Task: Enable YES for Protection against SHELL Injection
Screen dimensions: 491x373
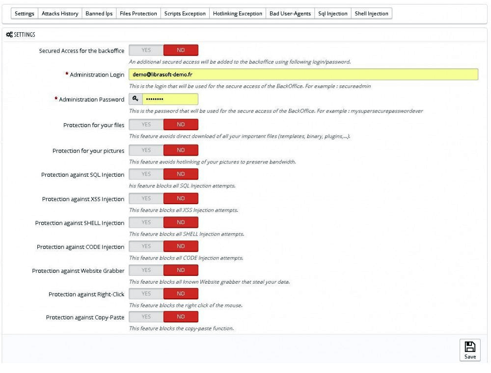Action: tap(146, 222)
